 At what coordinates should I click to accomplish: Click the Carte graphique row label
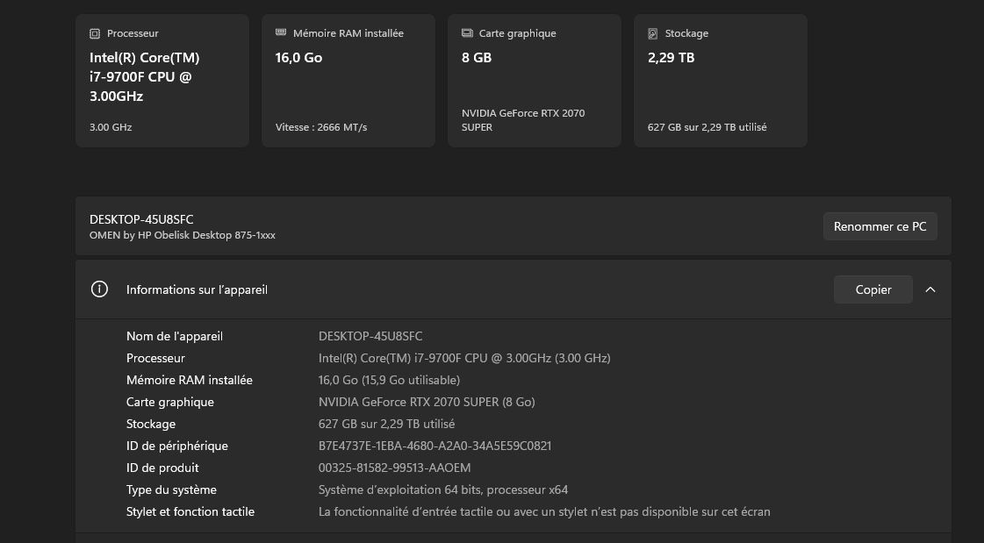pyautogui.click(x=170, y=402)
